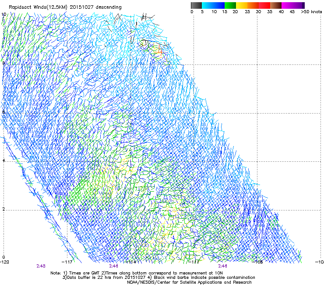Click the '>50 knots' legend label

pos(311,12)
